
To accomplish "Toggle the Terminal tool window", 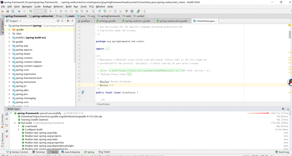I will point(39,152).
